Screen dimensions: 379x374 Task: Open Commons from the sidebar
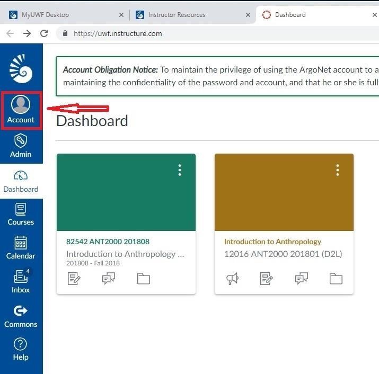pos(21,316)
